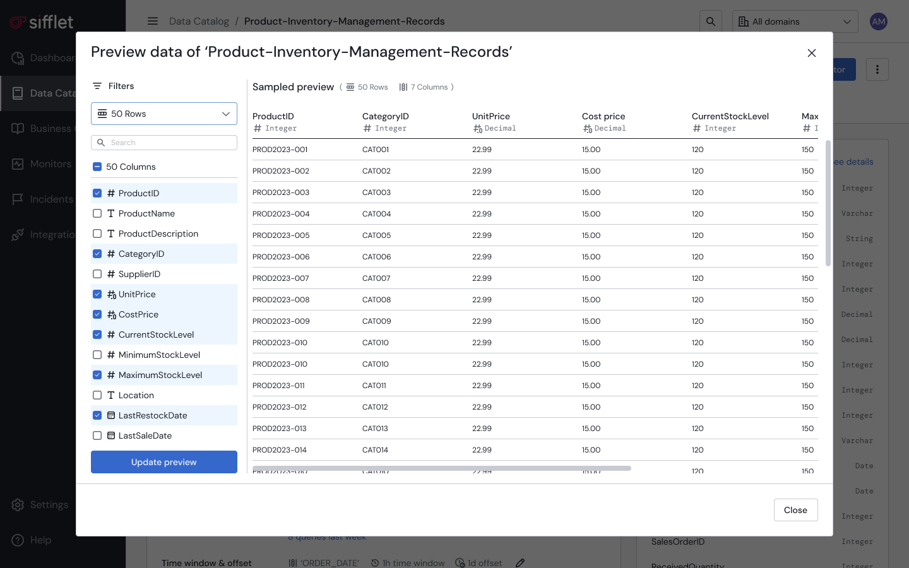Open Settings gear in sidebar

(18, 504)
